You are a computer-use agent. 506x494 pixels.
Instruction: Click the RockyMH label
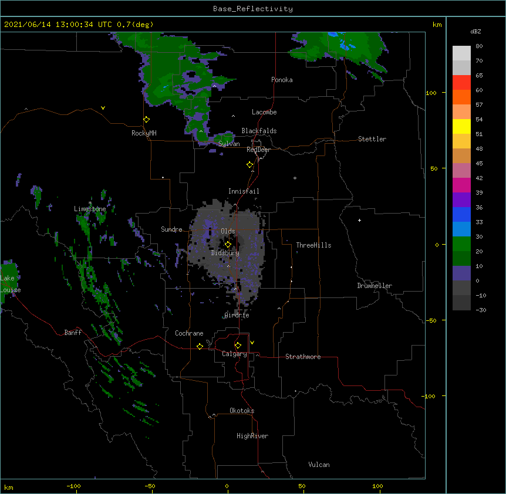pyautogui.click(x=144, y=133)
